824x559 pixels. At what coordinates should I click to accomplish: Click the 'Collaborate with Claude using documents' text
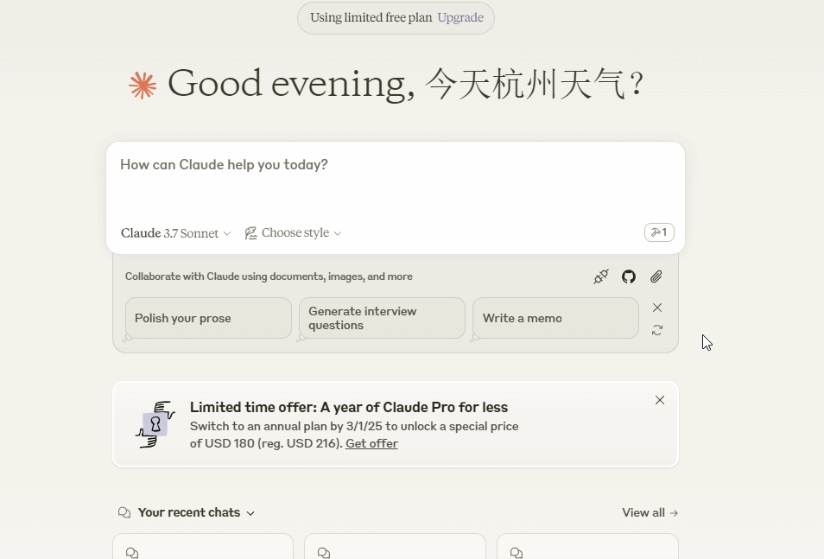click(x=269, y=276)
